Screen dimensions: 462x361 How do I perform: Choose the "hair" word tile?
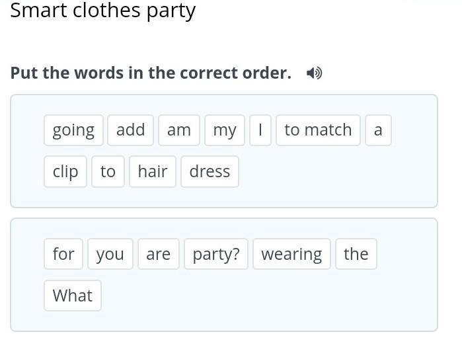coord(153,172)
